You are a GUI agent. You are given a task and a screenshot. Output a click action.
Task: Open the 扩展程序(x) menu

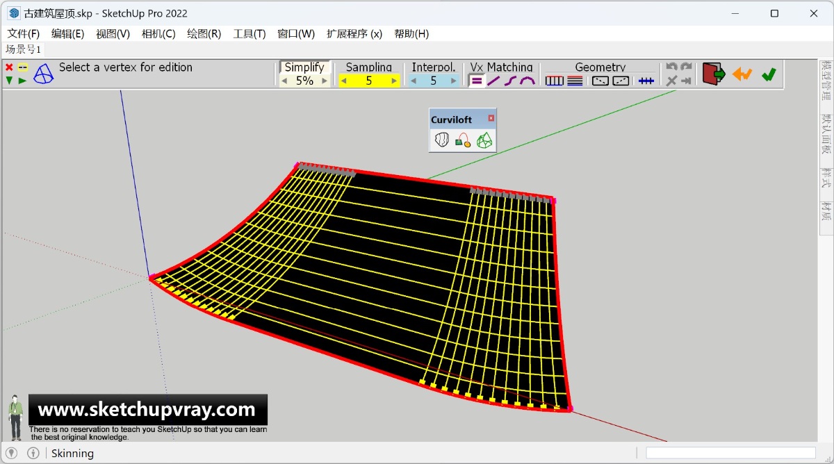click(353, 33)
